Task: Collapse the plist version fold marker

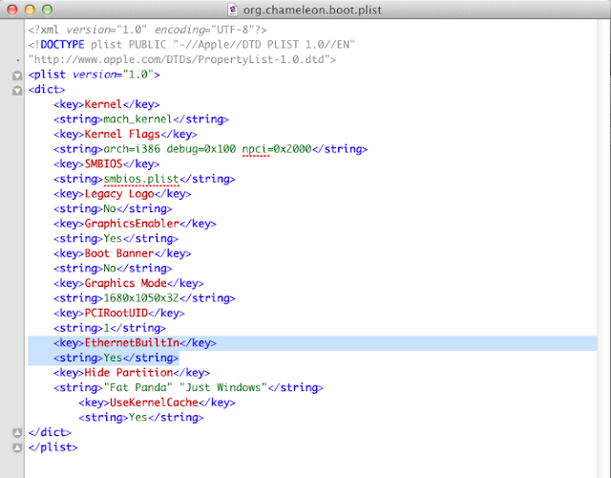Action: pos(17,76)
